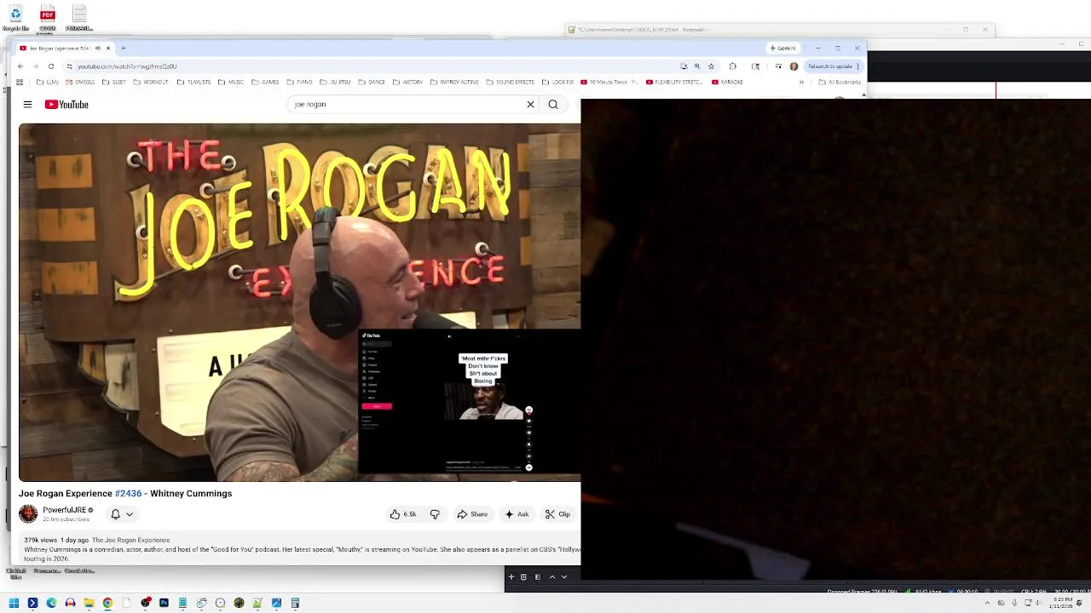This screenshot has width=1091, height=613.
Task: Open Photoshop from taskbar
Action: click(x=164, y=603)
